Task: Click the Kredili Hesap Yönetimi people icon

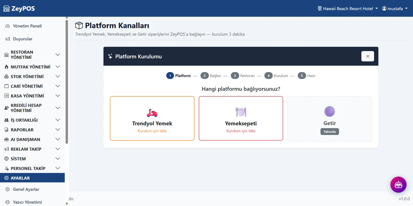Action: click(x=6, y=108)
